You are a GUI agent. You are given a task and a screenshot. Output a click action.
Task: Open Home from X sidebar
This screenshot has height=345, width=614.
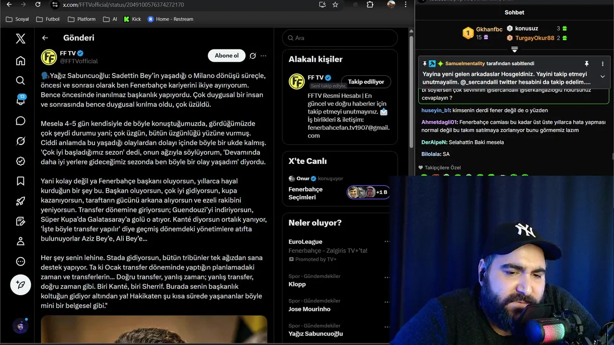(20, 60)
